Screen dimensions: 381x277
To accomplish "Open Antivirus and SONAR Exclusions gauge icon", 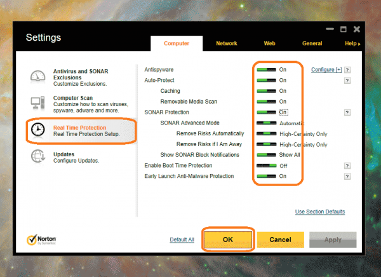I will coord(37,77).
